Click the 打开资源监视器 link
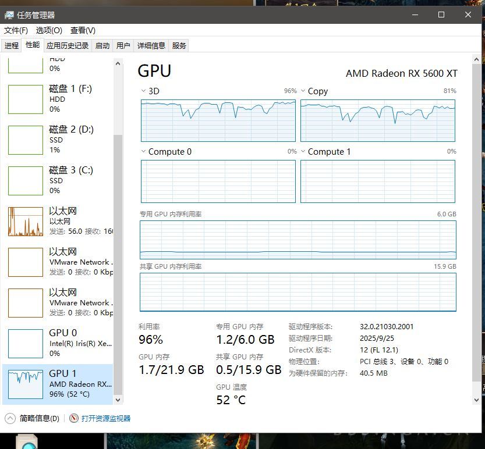Viewport: 485px width, 449px height. 106,418
